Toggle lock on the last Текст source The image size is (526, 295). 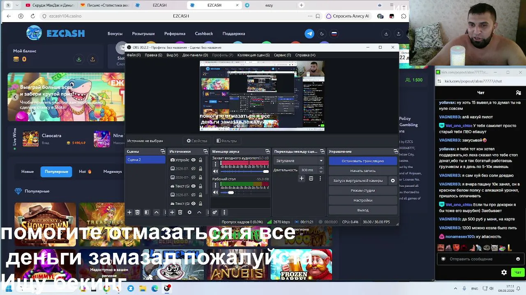[201, 204]
